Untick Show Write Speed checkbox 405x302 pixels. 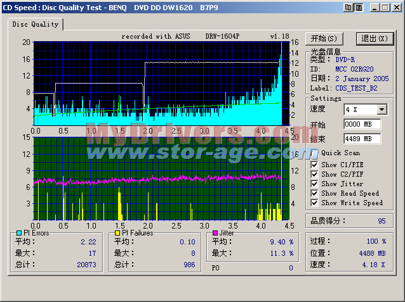tap(314, 203)
